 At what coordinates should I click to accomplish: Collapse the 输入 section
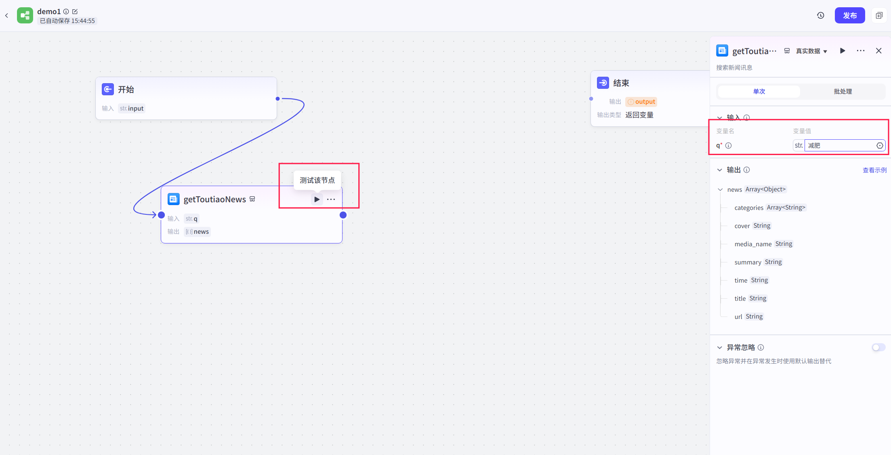[x=720, y=117]
